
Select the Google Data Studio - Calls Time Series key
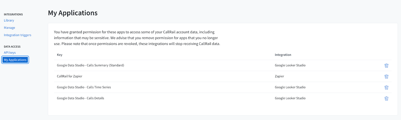pyautogui.click(x=84, y=87)
